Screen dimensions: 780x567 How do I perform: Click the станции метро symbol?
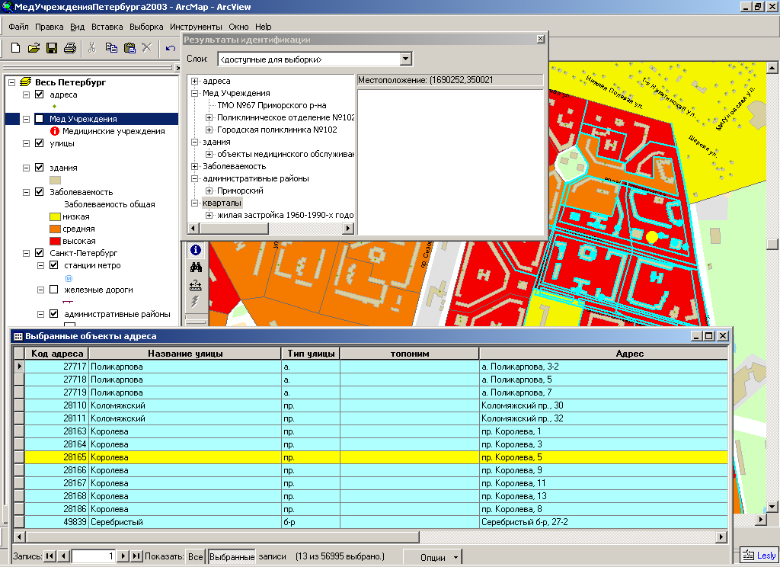click(x=69, y=278)
